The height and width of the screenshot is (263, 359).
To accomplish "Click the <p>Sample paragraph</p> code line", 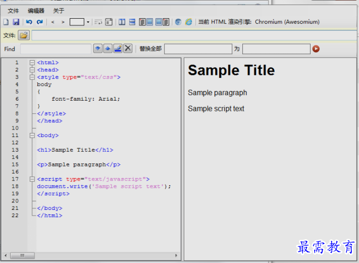I will [79, 165].
